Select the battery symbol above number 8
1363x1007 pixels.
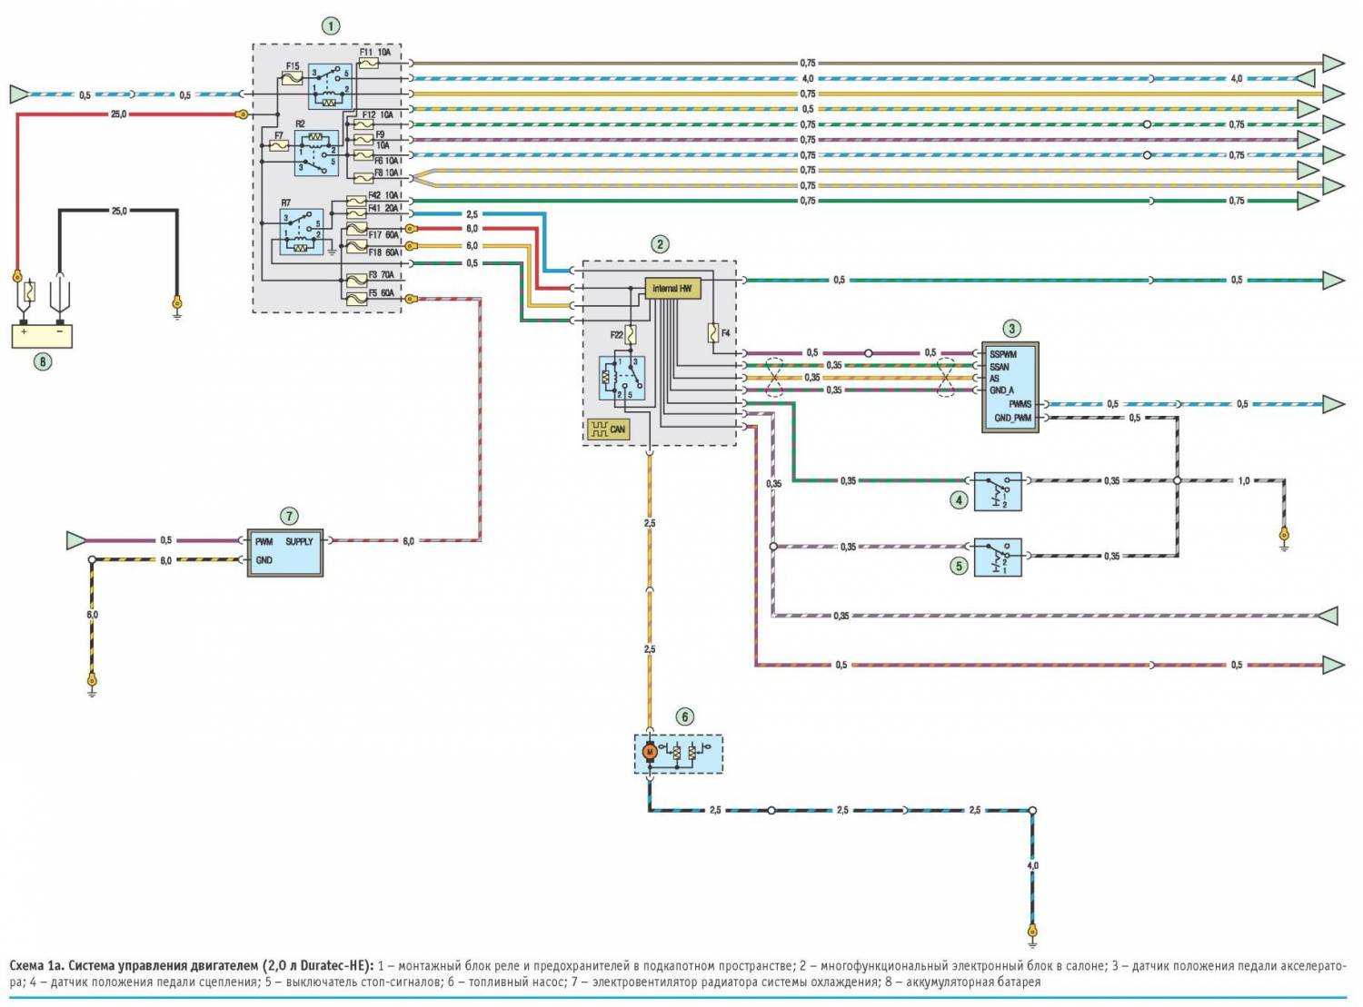pyautogui.click(x=42, y=333)
